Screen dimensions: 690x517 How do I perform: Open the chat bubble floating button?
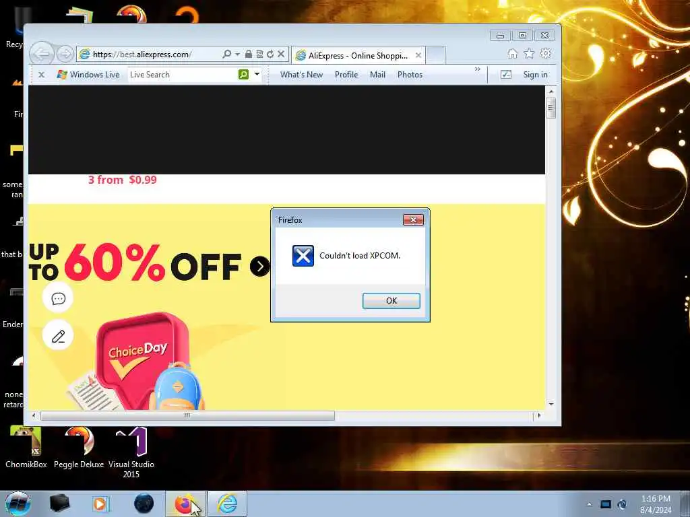(x=58, y=298)
